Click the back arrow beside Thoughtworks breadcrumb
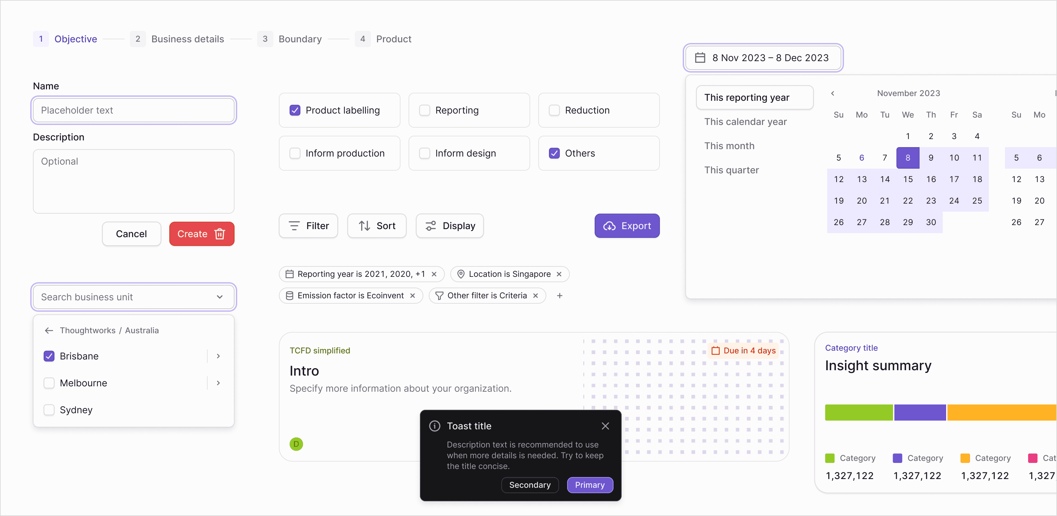 tap(49, 330)
